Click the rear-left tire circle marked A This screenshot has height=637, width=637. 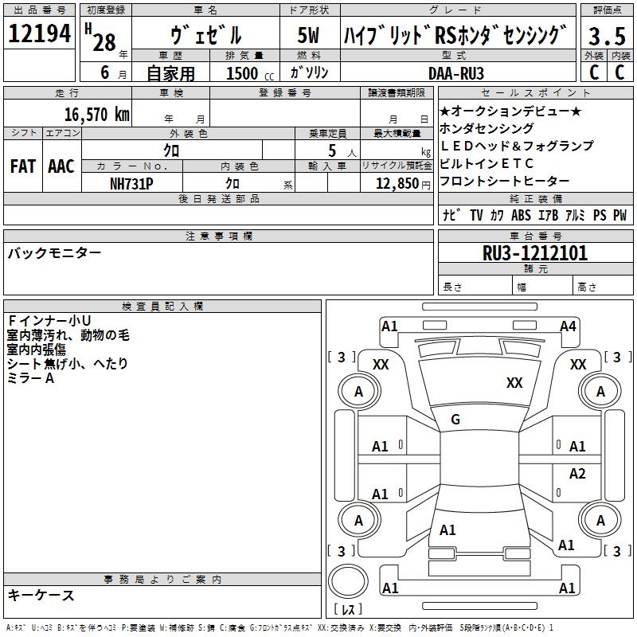coord(359,521)
